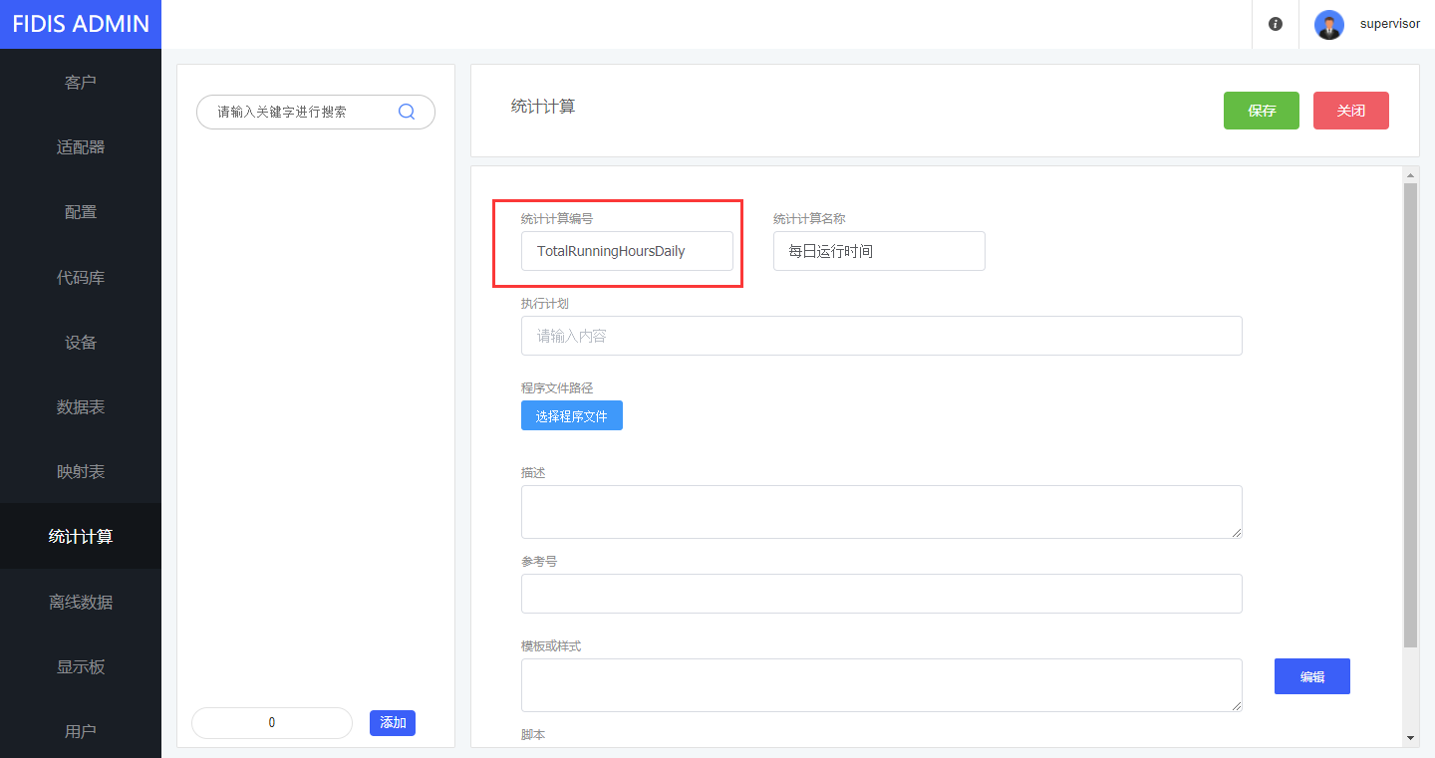Click into the 描述 textarea
1435x758 pixels.
pos(881,512)
